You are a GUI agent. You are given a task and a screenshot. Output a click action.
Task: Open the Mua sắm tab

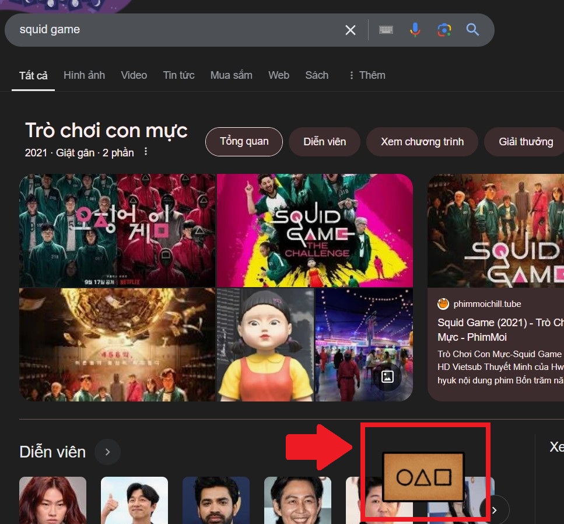[x=232, y=75]
